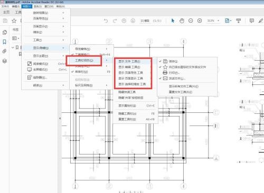Viewport: 264px width, 193px height.
Task: Choose 隐藏快速工具 hide quick tools
Action: pos(136,92)
